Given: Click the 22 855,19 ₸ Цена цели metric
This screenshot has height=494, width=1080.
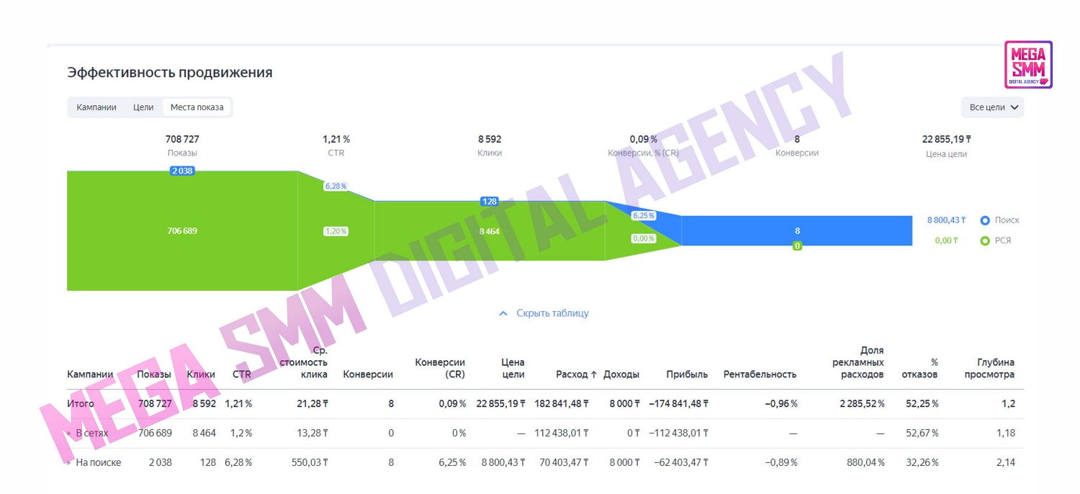Looking at the screenshot, I should 946,139.
